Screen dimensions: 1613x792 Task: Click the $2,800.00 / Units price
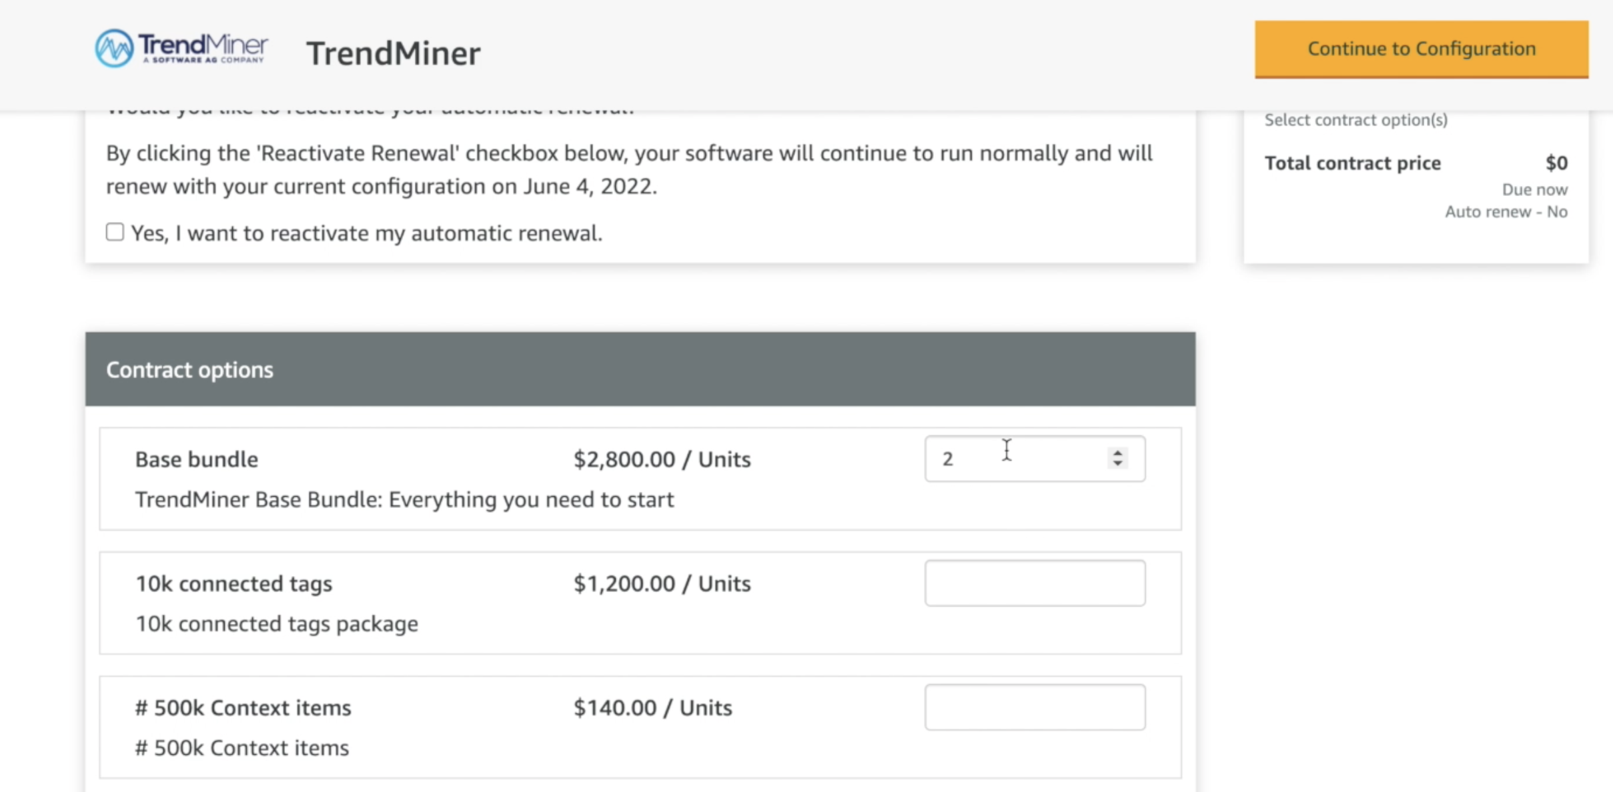[662, 459]
